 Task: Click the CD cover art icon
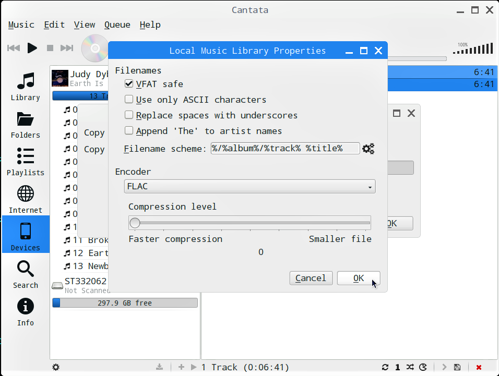tap(94, 48)
